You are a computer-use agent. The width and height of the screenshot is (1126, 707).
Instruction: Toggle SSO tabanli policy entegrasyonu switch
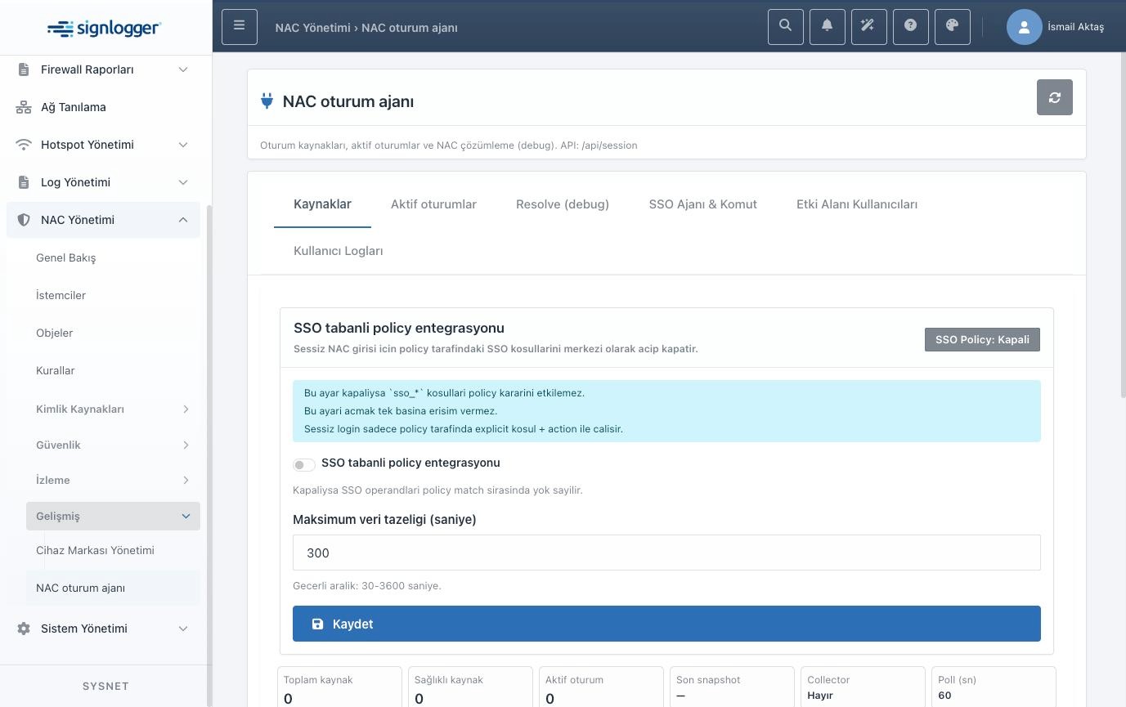click(304, 464)
